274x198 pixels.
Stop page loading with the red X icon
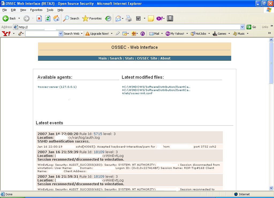(39, 18)
